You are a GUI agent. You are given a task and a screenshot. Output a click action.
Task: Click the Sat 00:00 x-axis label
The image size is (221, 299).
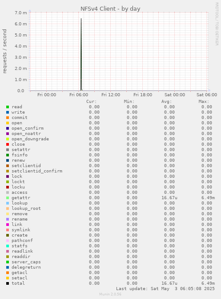point(175,95)
